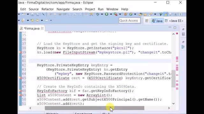Click the Open Type icon
Image resolution: width=204 pixels, height=114 pixels.
(x=141, y=14)
